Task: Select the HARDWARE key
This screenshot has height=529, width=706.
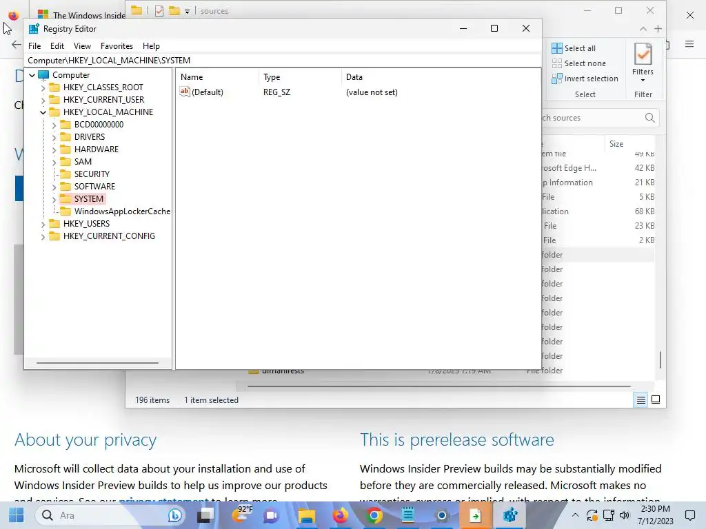Action: point(97,149)
